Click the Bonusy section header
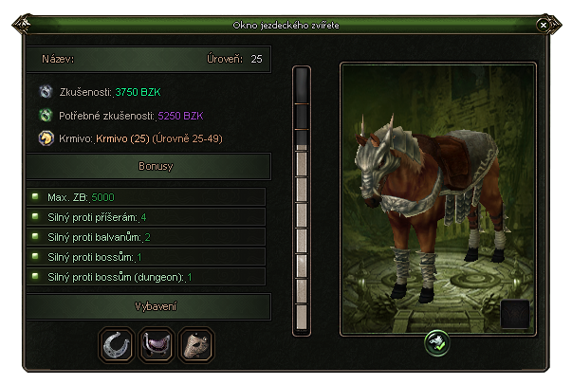 [149, 166]
